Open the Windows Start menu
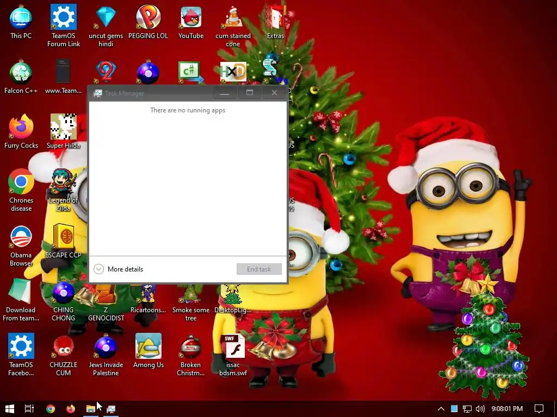 (x=10, y=409)
